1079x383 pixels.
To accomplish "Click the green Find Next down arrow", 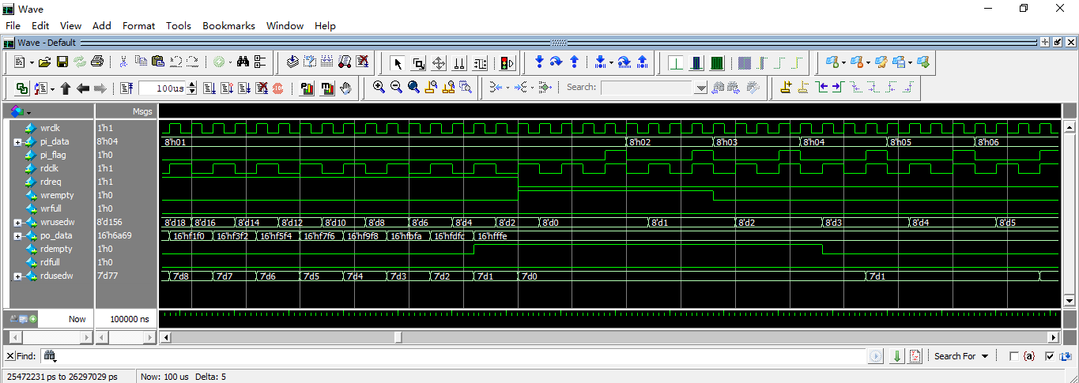I will coord(897,356).
